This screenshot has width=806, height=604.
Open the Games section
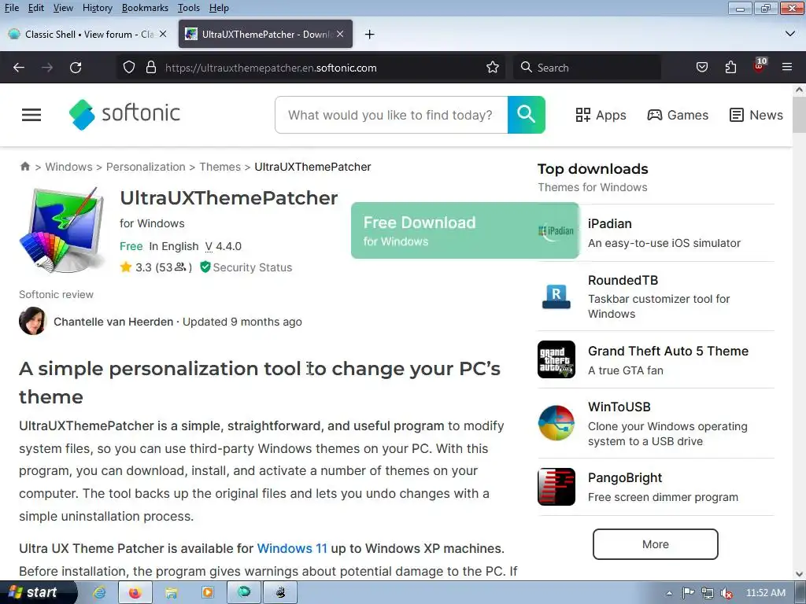click(x=678, y=115)
